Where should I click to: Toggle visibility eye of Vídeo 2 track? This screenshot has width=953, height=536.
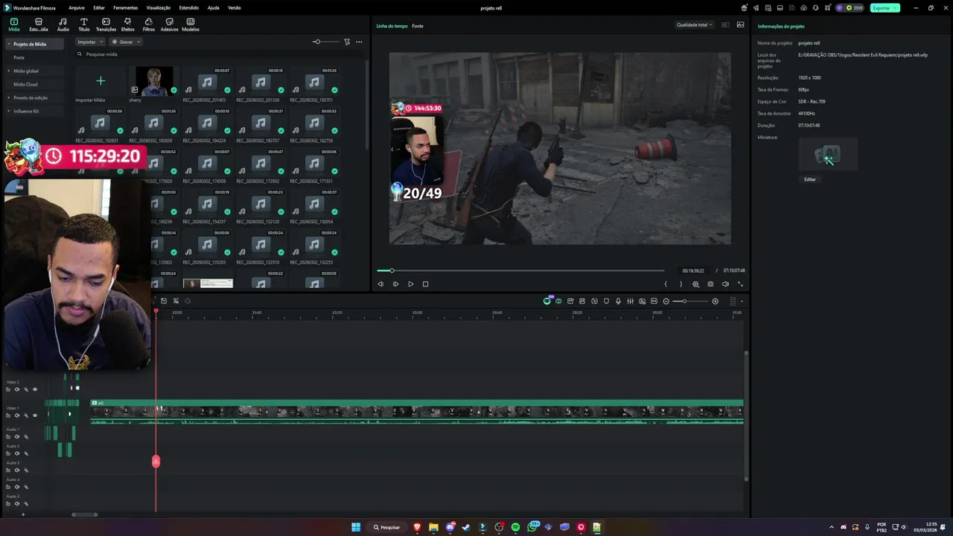coord(34,389)
